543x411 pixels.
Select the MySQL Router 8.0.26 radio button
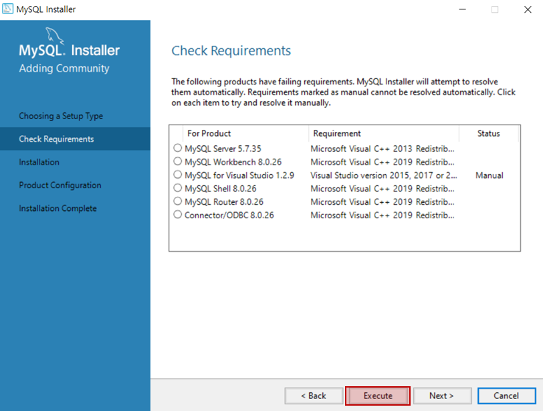point(178,201)
